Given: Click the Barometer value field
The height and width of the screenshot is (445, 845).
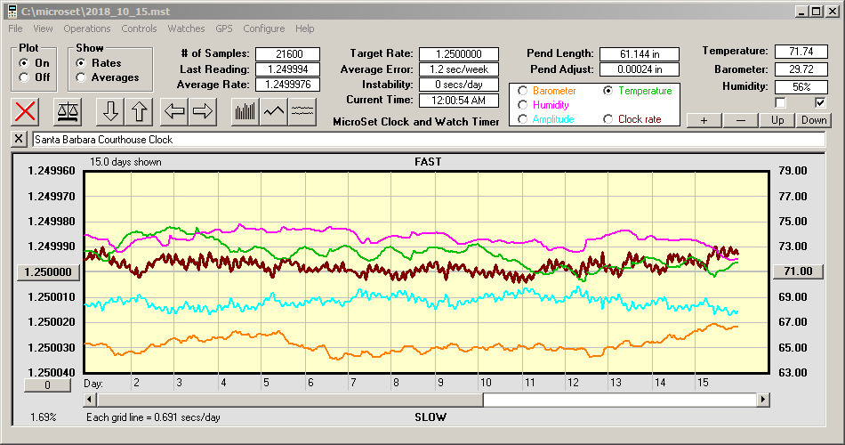Looking at the screenshot, I should (801, 69).
